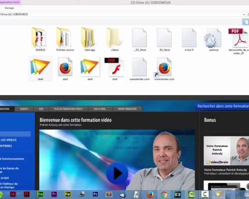Open Plus de formations vidéo tab
The image size is (249, 199).
tap(69, 109)
